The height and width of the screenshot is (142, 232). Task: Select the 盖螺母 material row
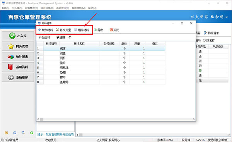click(104, 82)
